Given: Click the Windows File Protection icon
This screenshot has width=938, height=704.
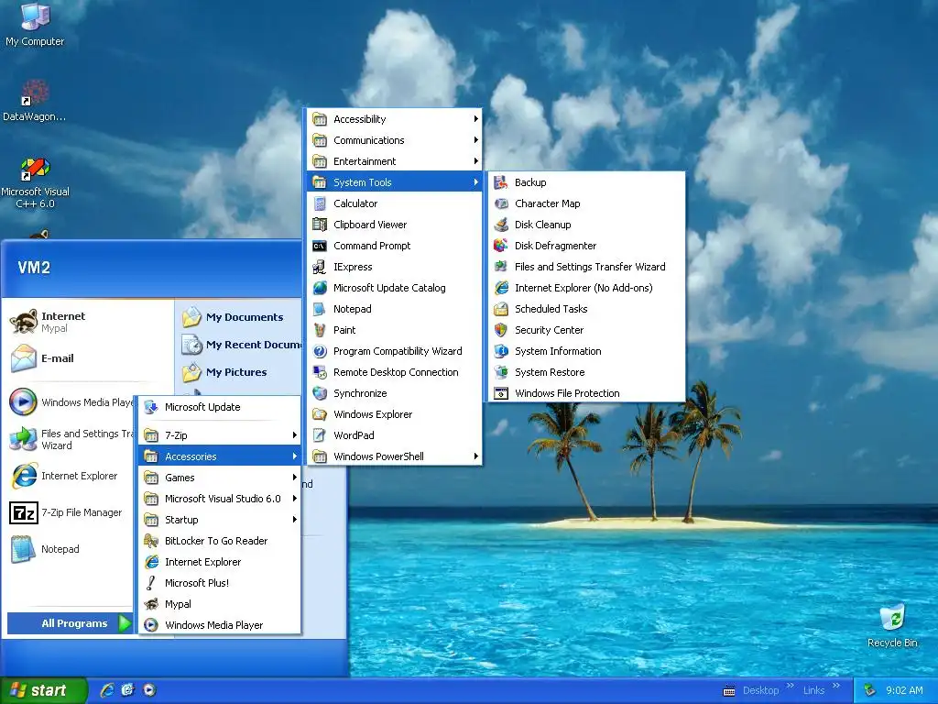Looking at the screenshot, I should point(501,393).
